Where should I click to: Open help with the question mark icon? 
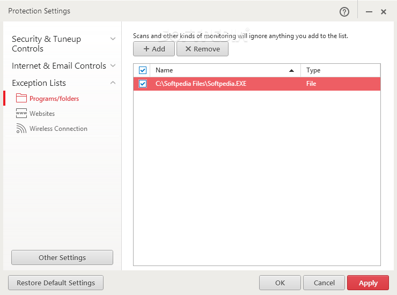point(344,12)
